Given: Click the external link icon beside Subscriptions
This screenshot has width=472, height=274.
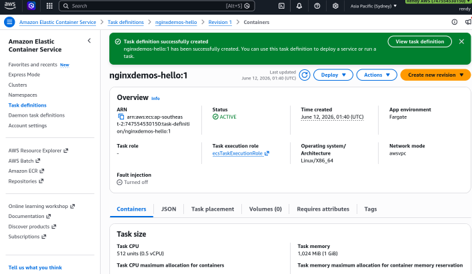Looking at the screenshot, I should 44,237.
